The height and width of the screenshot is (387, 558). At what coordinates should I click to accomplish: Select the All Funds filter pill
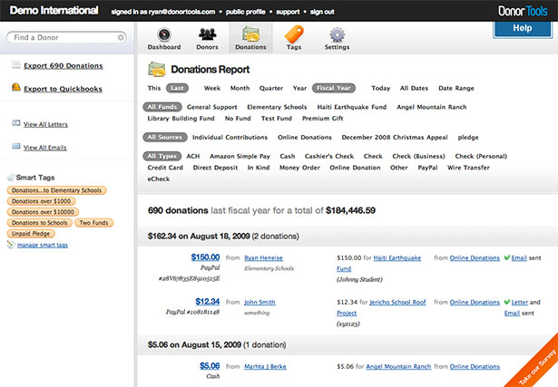coord(162,107)
